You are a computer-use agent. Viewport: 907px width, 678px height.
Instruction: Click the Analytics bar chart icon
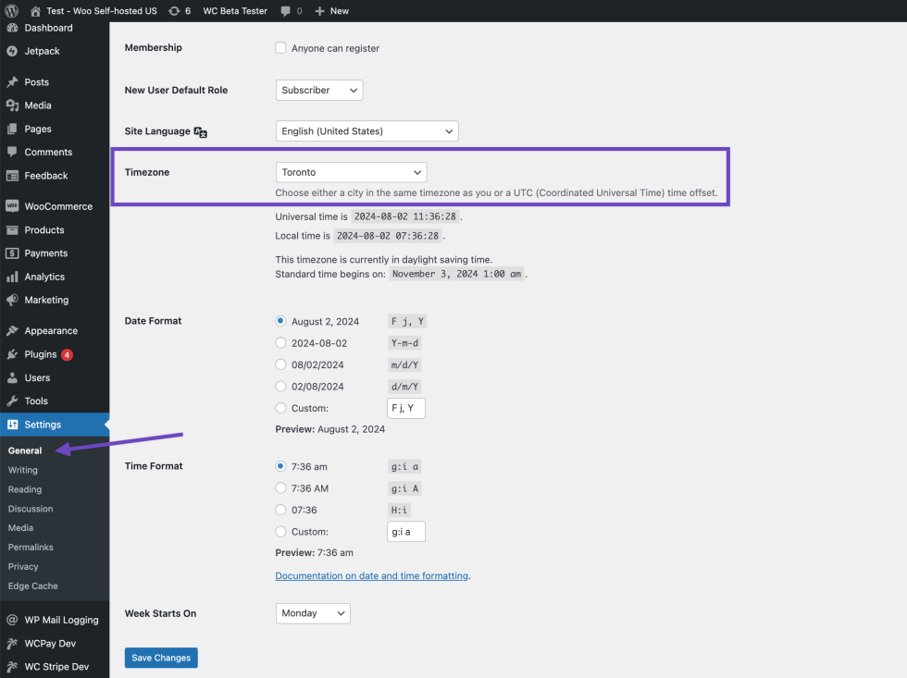12,277
